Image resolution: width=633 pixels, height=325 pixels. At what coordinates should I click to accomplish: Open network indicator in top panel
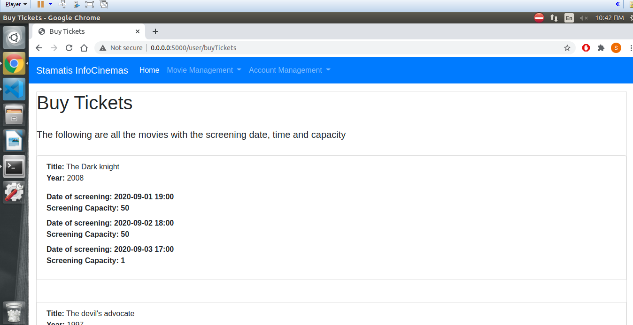[x=554, y=18]
